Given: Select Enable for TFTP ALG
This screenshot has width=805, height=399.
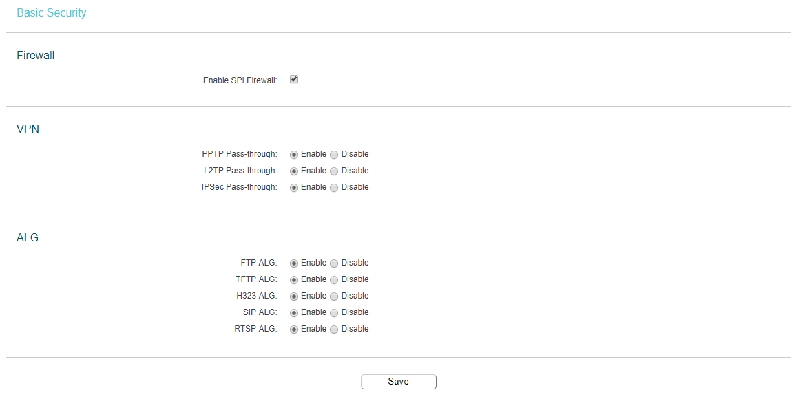Looking at the screenshot, I should (x=294, y=279).
